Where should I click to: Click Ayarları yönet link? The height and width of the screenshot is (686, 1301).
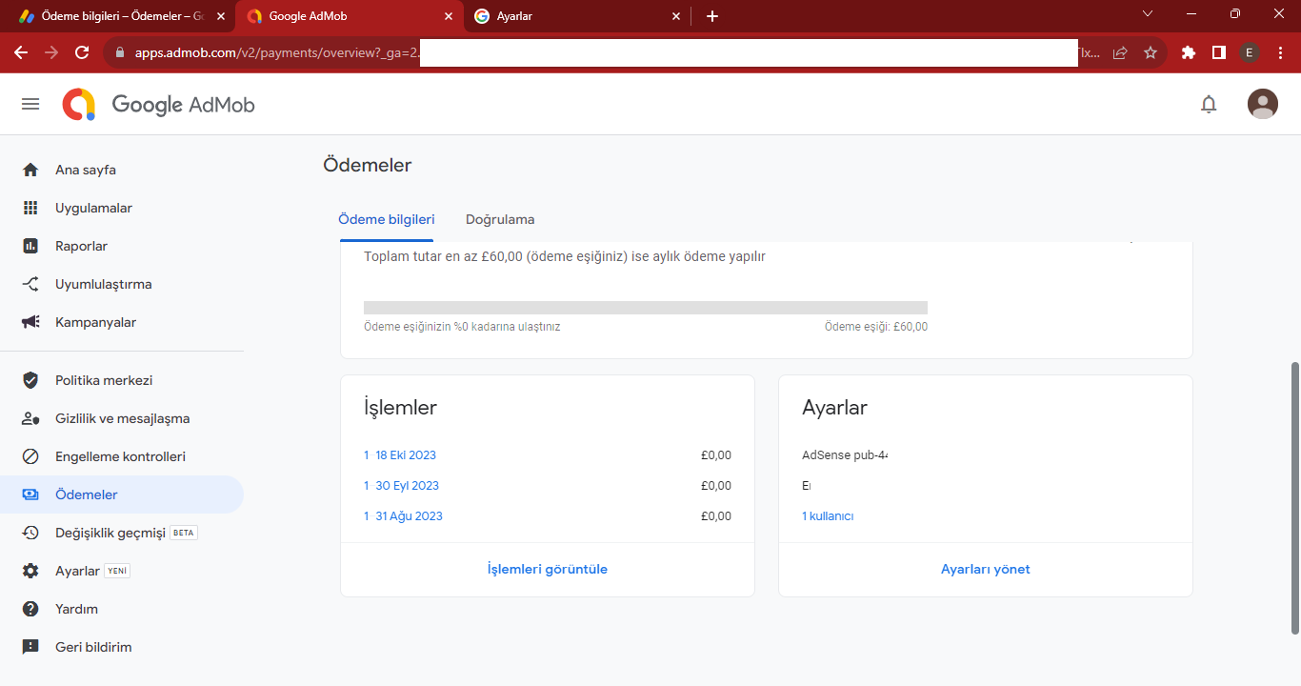[x=986, y=569]
